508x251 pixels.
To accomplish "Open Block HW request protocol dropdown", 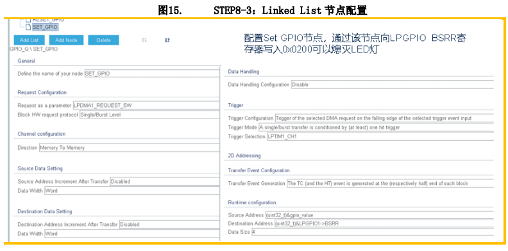I will pyautogui.click(x=149, y=115).
